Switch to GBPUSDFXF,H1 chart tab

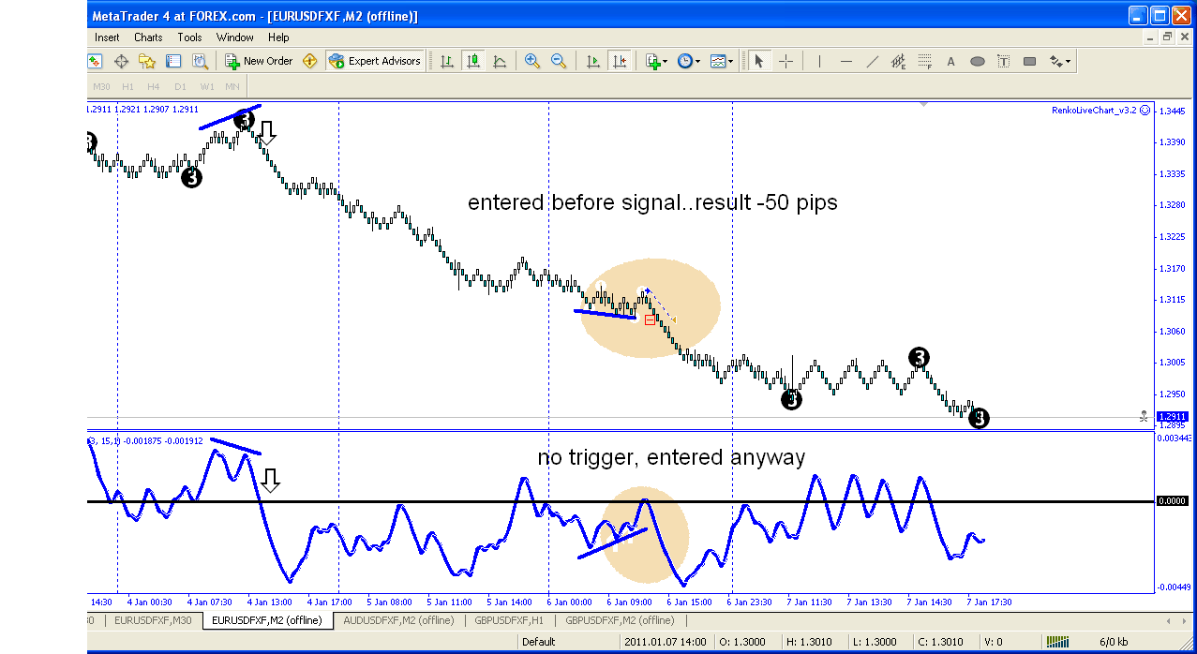(510, 620)
